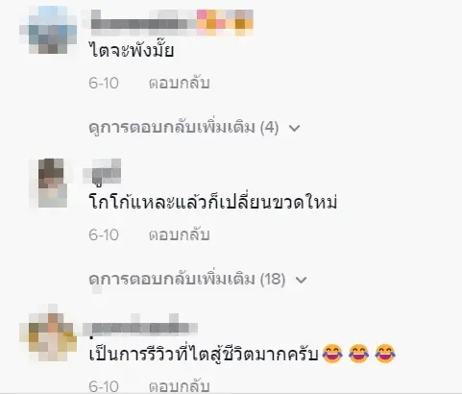Click the last laughing-tears emoji
The image size is (462, 394).
(385, 354)
